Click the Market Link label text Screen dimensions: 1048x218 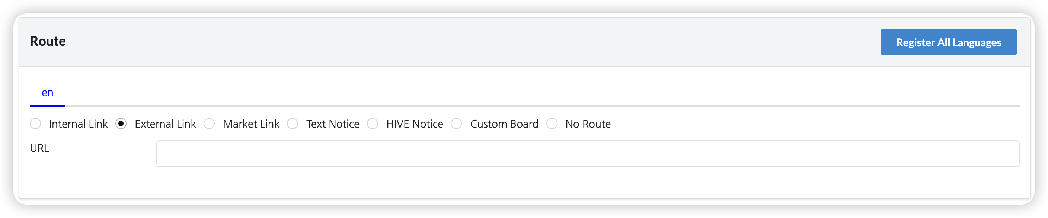(251, 124)
